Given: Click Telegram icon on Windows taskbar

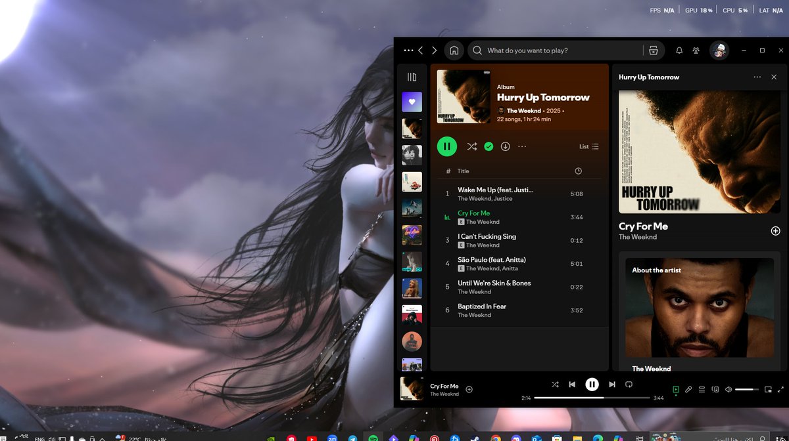Looking at the screenshot, I should pyautogui.click(x=352, y=438).
